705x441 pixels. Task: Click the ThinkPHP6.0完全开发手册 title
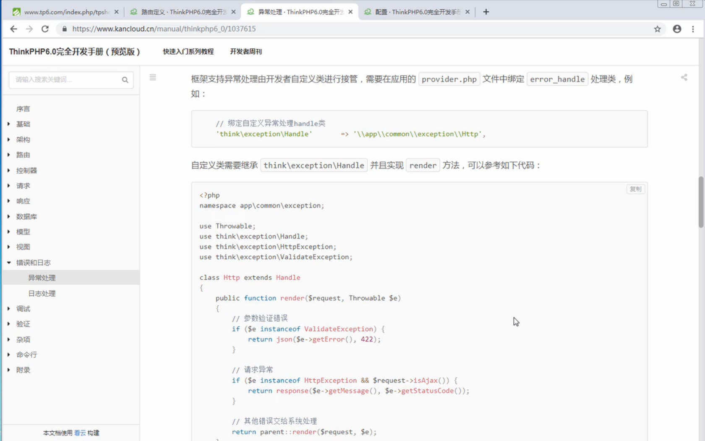click(x=75, y=51)
